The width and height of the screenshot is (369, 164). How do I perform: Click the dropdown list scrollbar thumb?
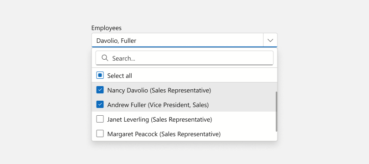[276, 112]
